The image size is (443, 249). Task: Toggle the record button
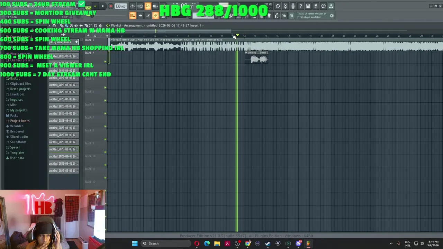110,6
